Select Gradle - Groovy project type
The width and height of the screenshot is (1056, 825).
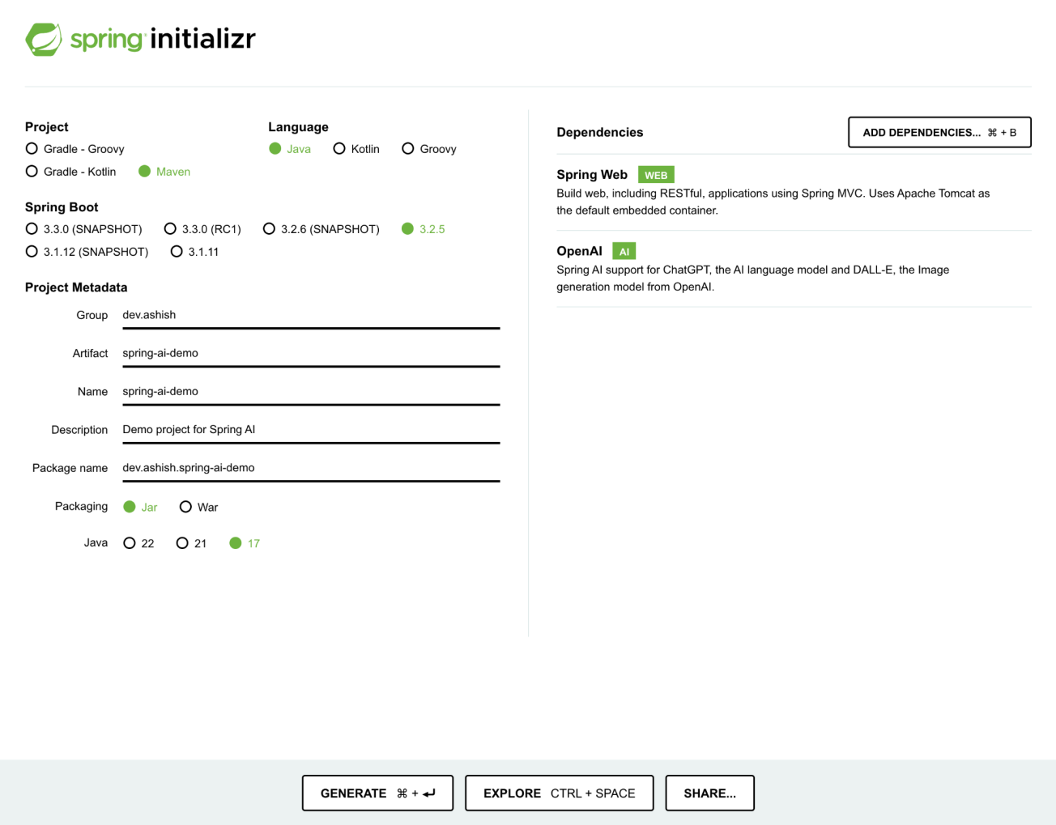point(75,149)
